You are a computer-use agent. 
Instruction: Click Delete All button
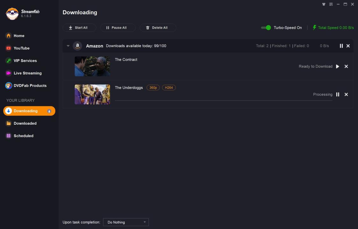(x=158, y=28)
